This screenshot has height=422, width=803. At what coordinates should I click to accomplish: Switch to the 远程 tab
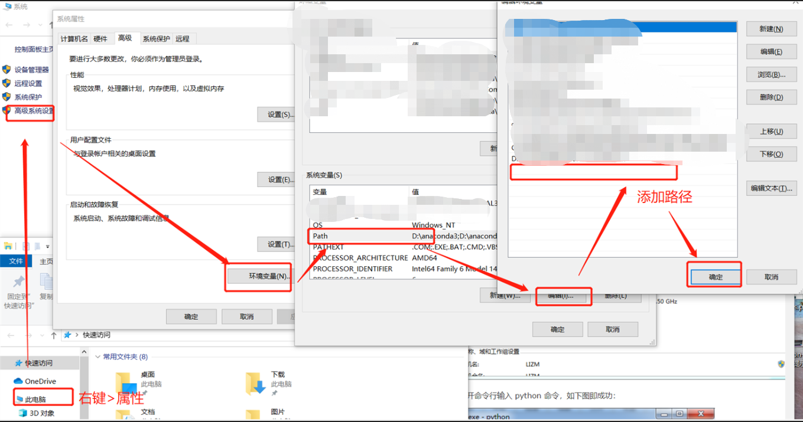183,39
